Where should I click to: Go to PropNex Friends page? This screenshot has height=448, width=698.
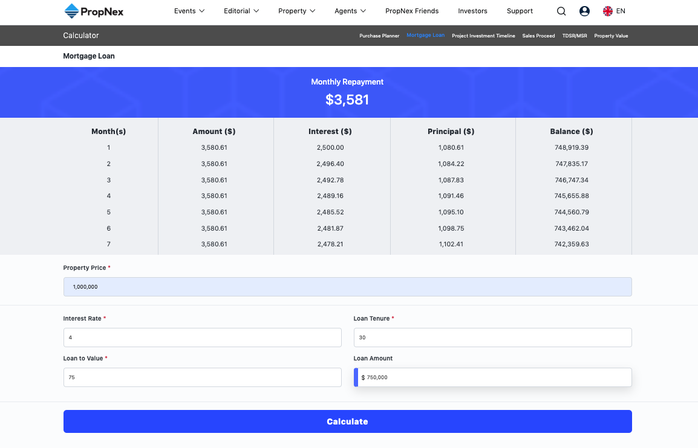(x=412, y=11)
